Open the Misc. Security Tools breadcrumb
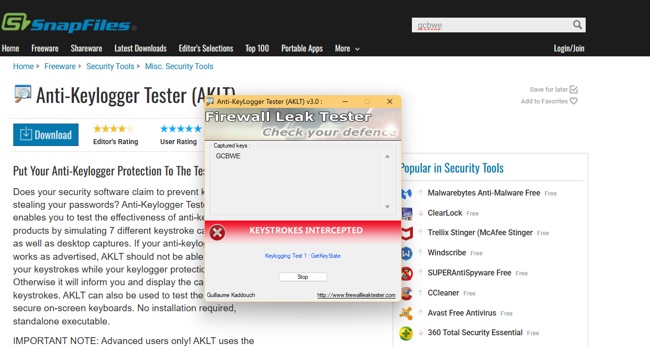Viewport: 650px width, 347px height. click(179, 66)
